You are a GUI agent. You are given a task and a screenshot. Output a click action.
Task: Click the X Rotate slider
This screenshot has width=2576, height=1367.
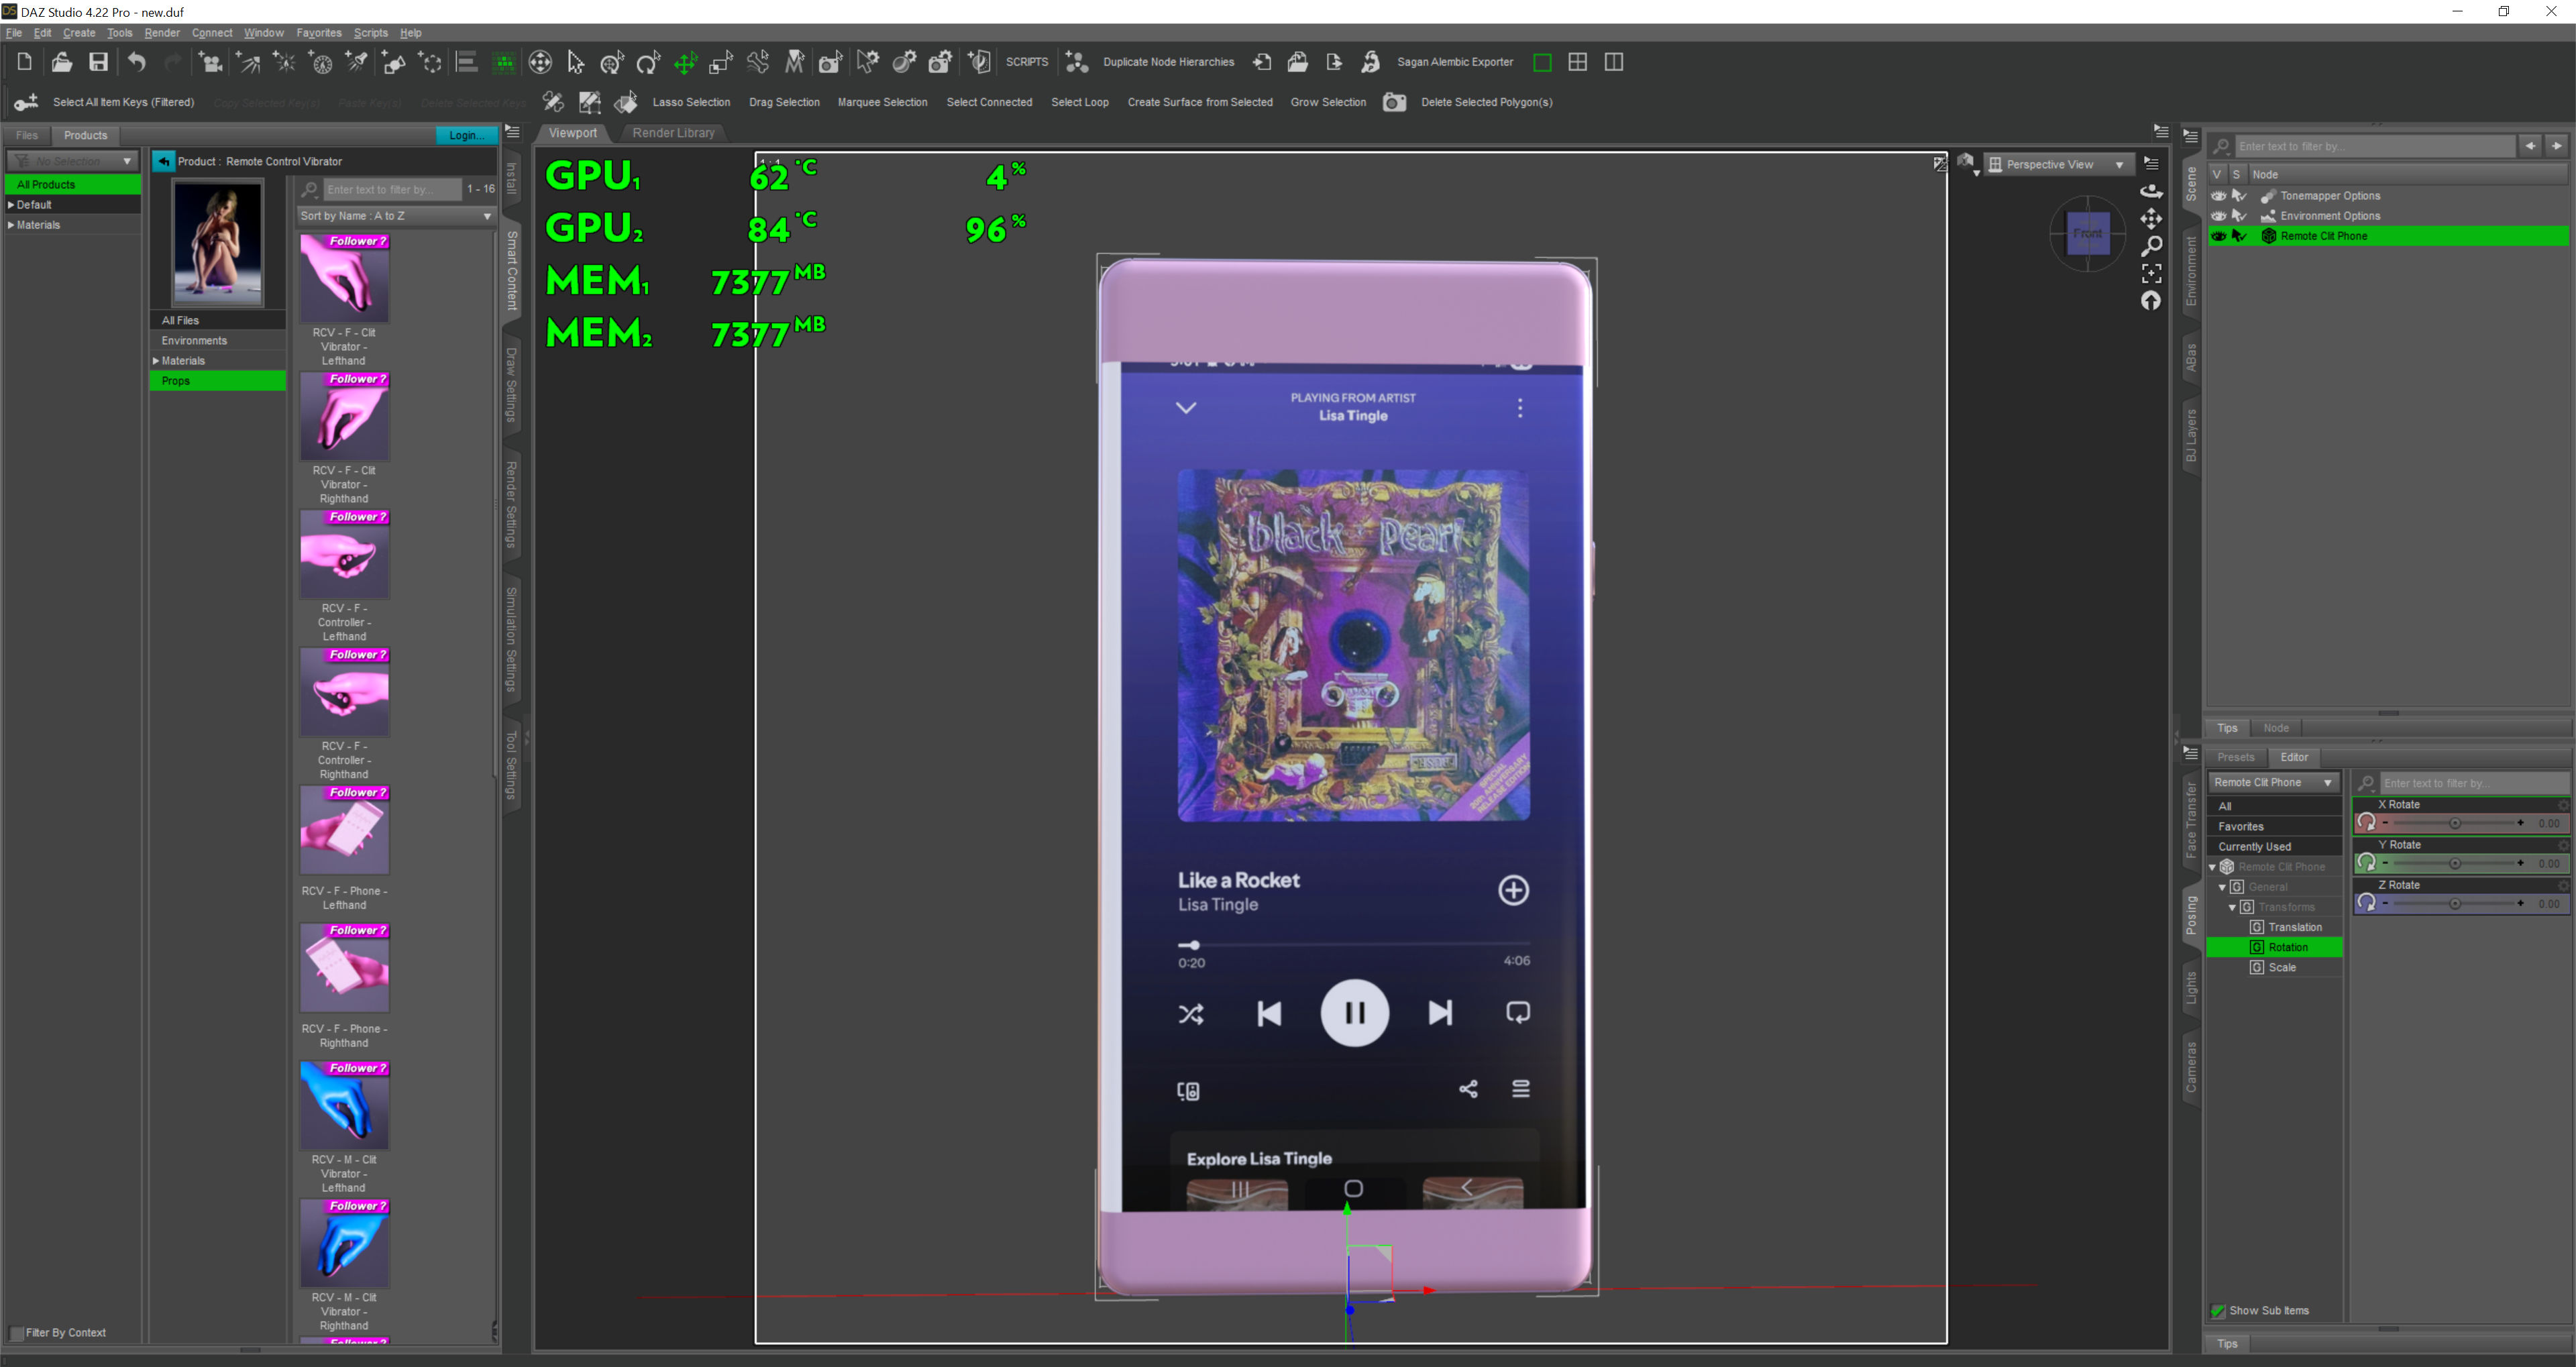click(x=2454, y=823)
